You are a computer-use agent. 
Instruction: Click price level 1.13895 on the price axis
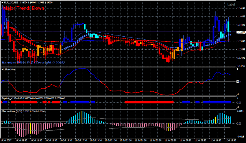(241, 50)
